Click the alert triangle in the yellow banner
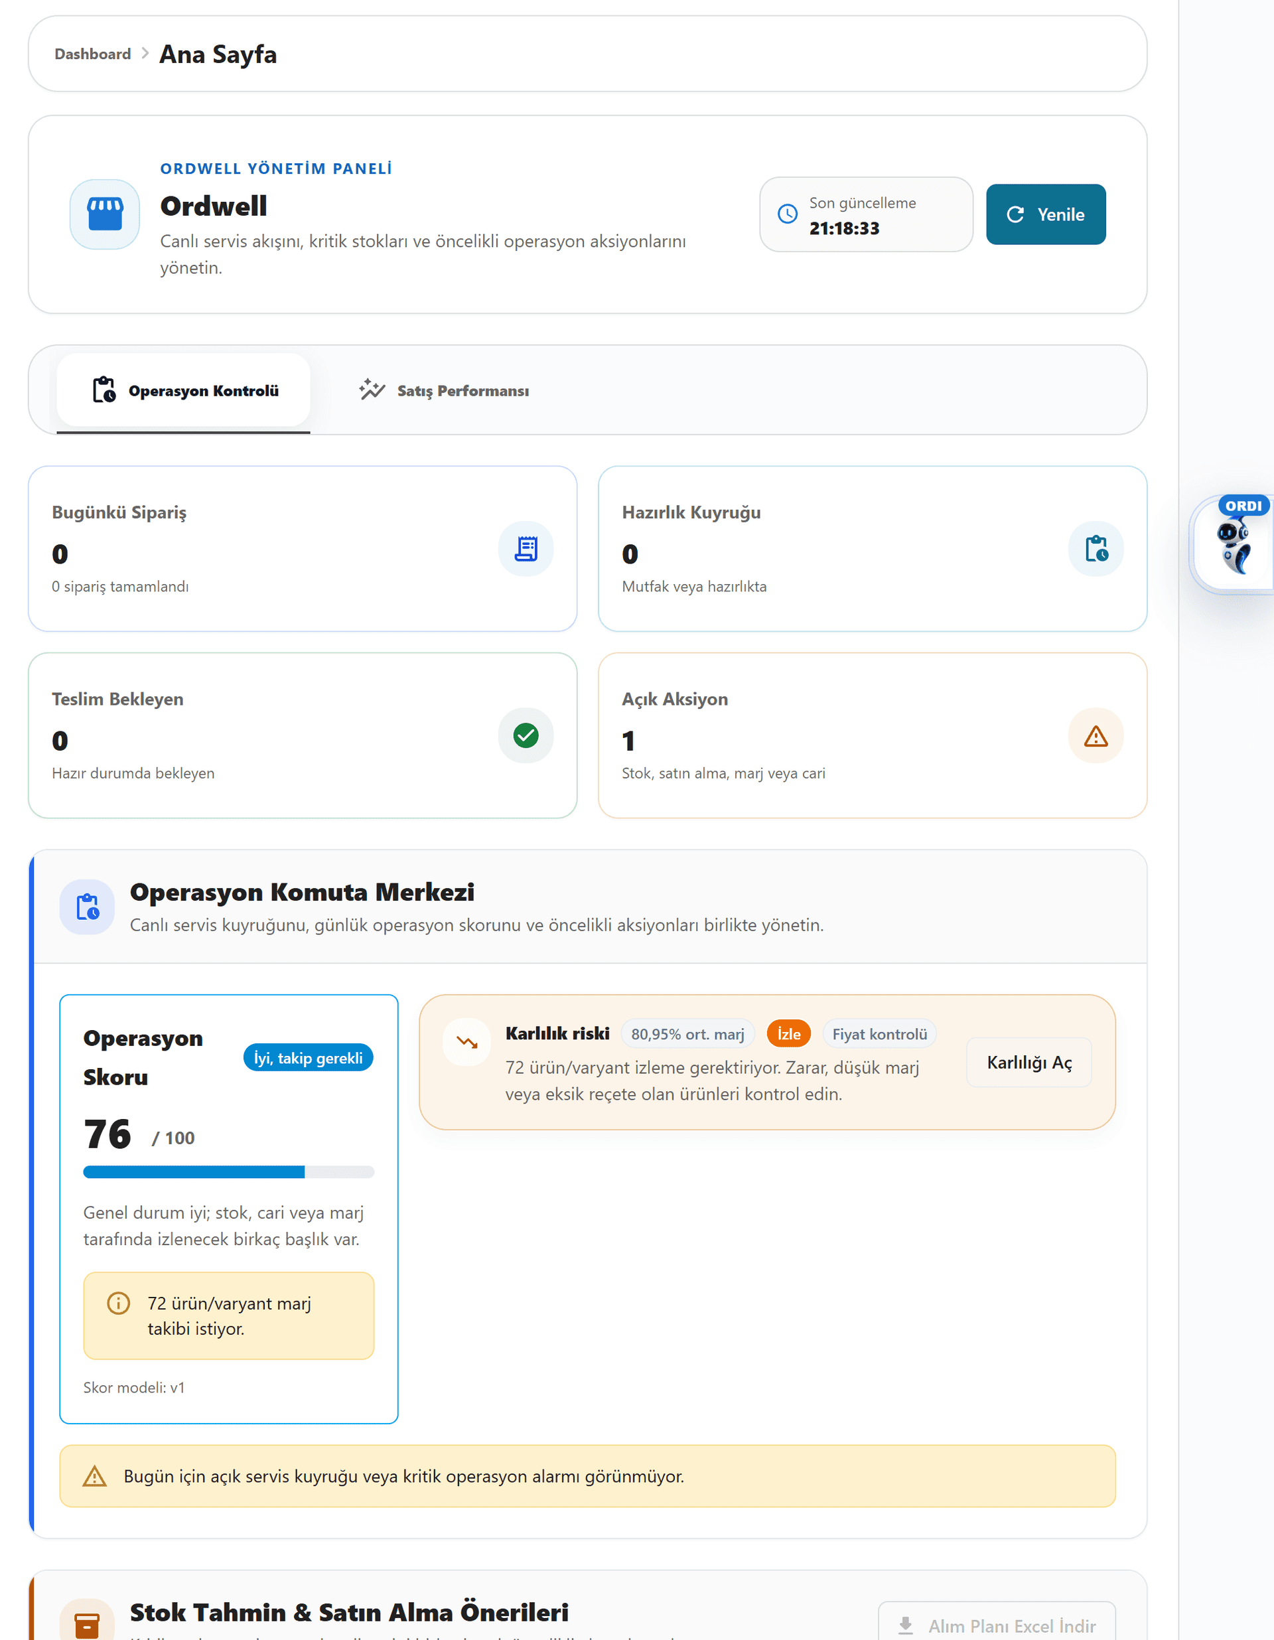This screenshot has width=1274, height=1640. (95, 1476)
